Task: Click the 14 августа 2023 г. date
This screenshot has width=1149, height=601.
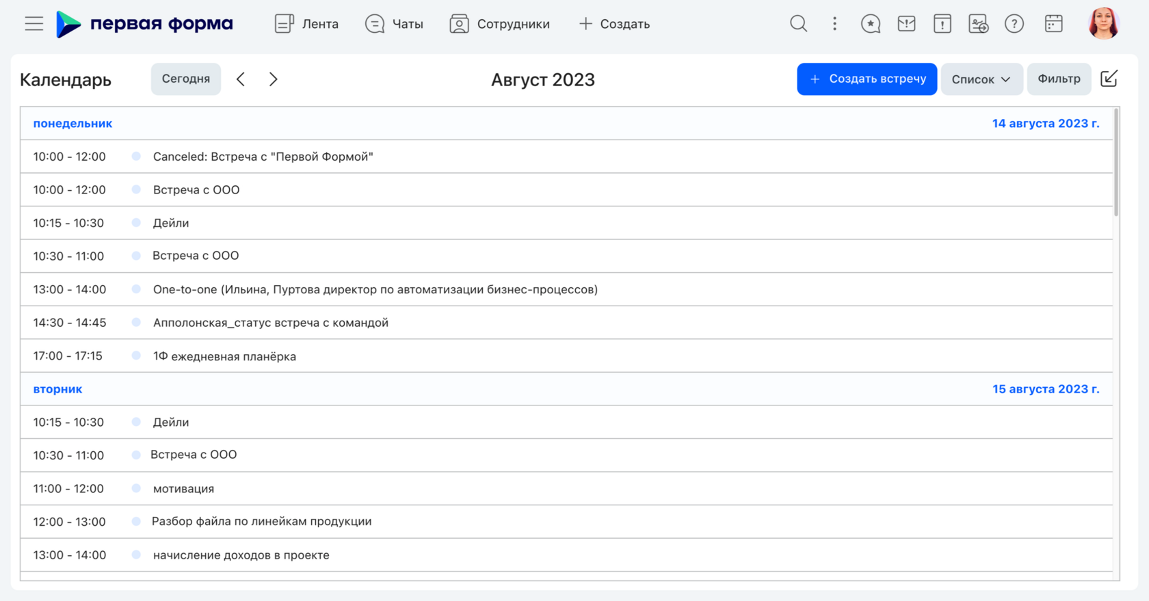Action: [1046, 124]
